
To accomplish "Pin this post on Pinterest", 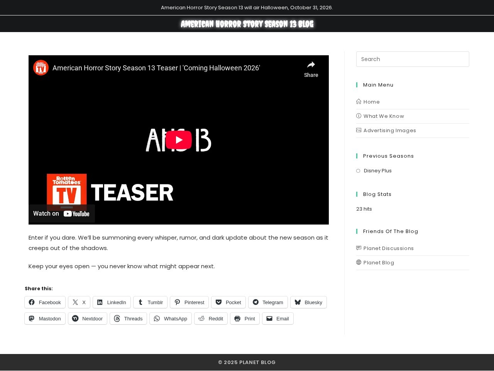I will click(189, 302).
